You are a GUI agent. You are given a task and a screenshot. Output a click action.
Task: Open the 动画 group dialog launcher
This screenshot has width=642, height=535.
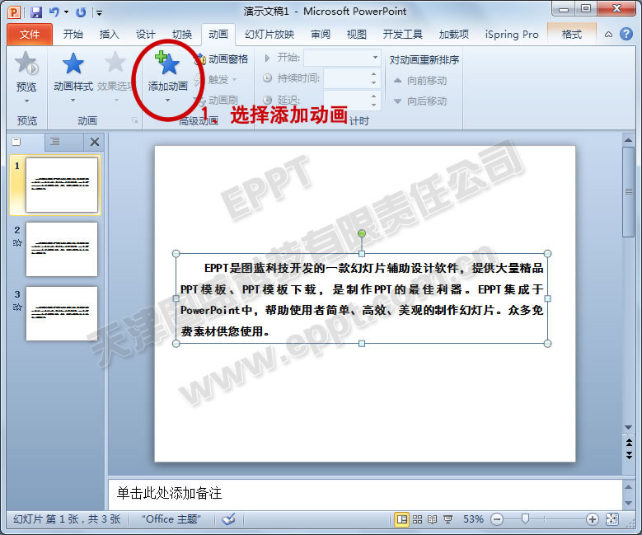click(x=134, y=120)
